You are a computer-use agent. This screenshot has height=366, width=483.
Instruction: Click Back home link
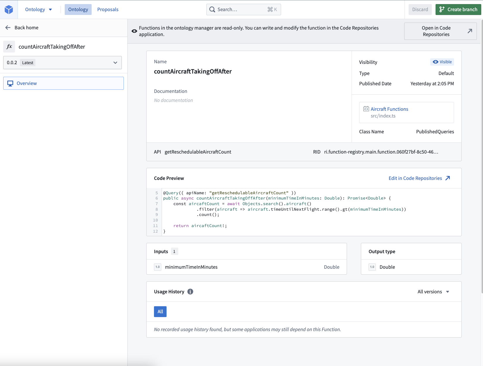click(x=26, y=28)
